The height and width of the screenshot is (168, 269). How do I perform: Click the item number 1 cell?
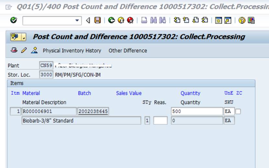16,111
